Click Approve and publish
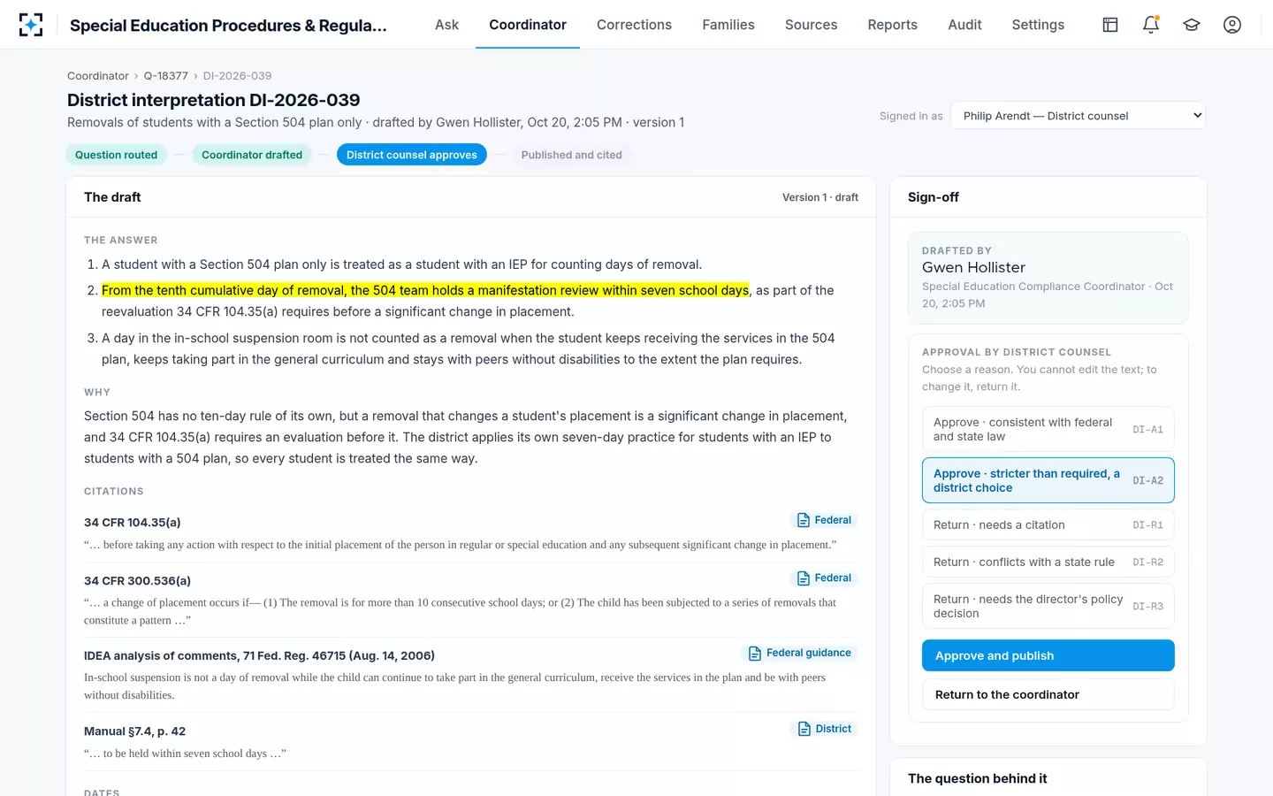1273x796 pixels. pos(1048,655)
